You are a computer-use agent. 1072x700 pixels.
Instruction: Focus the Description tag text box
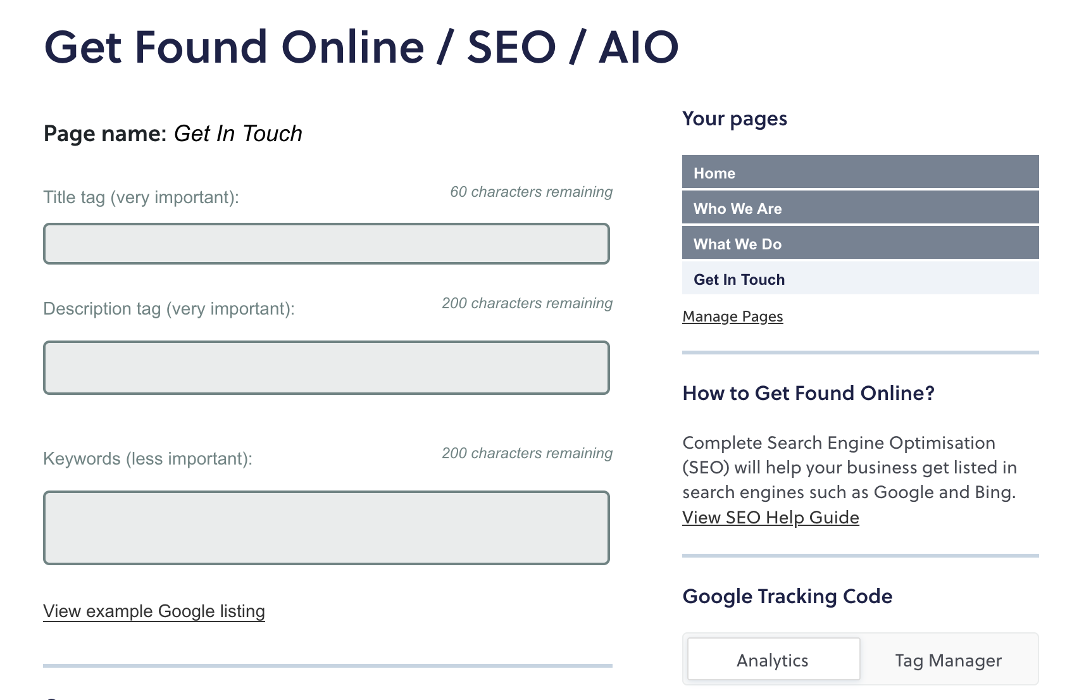[327, 368]
